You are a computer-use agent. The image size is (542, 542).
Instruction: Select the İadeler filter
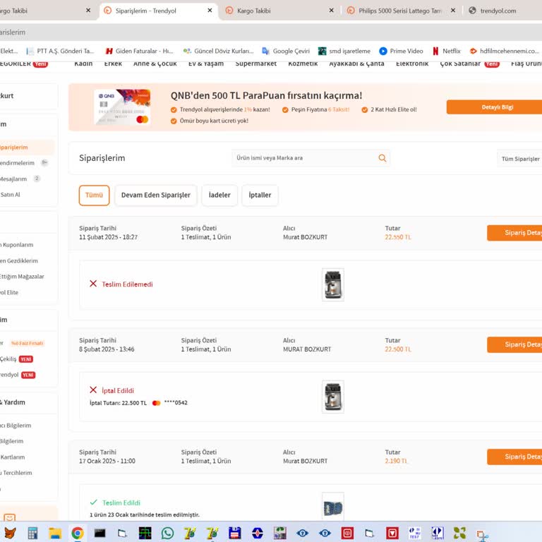219,195
